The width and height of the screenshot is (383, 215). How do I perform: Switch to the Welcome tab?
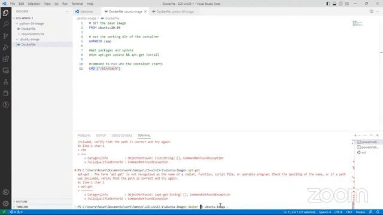coord(87,11)
